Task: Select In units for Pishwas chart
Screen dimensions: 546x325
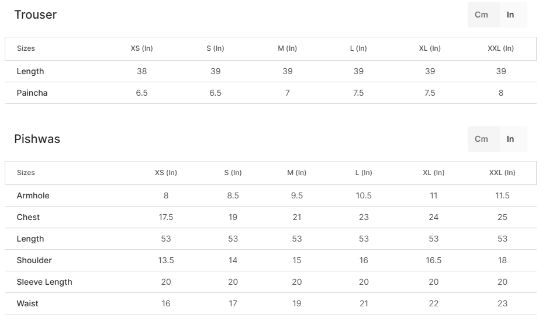Action: click(510, 139)
